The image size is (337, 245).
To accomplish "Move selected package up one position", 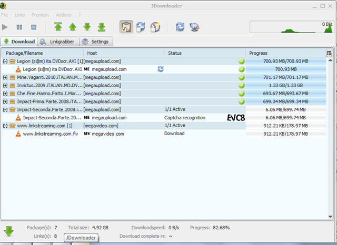I will click(73, 27).
